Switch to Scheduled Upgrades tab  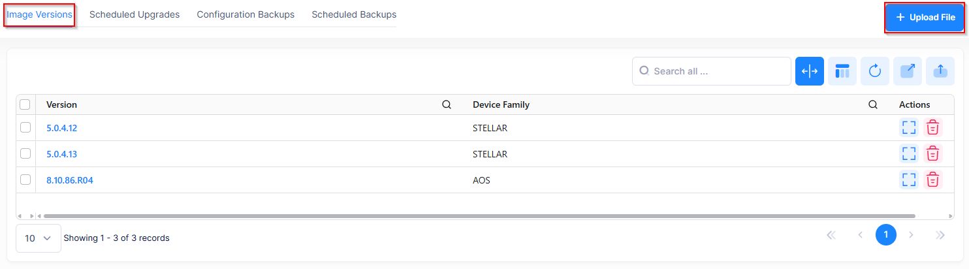(x=135, y=14)
